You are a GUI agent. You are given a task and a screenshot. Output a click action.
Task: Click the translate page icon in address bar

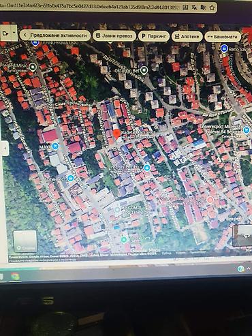pos(194,7)
